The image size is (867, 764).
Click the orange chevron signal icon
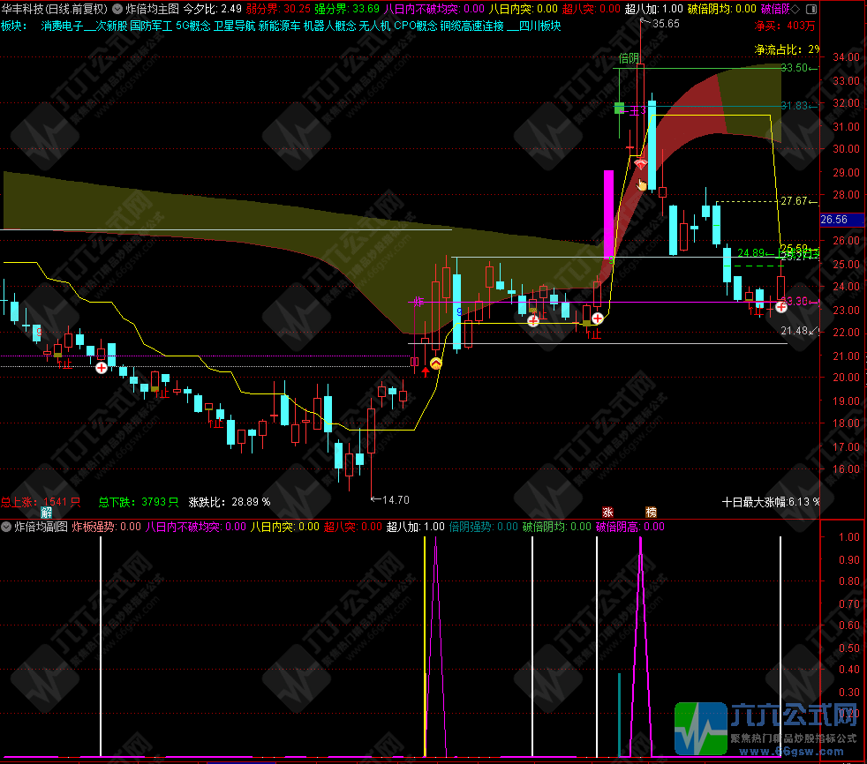435,363
